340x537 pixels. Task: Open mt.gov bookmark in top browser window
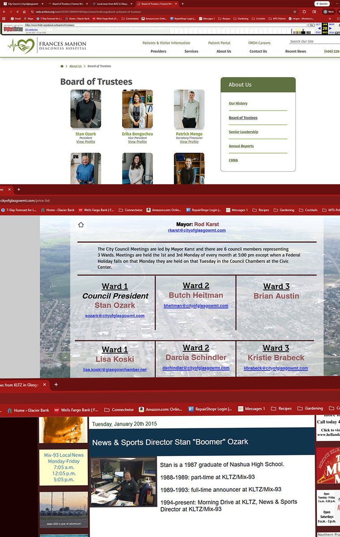coord(301,19)
